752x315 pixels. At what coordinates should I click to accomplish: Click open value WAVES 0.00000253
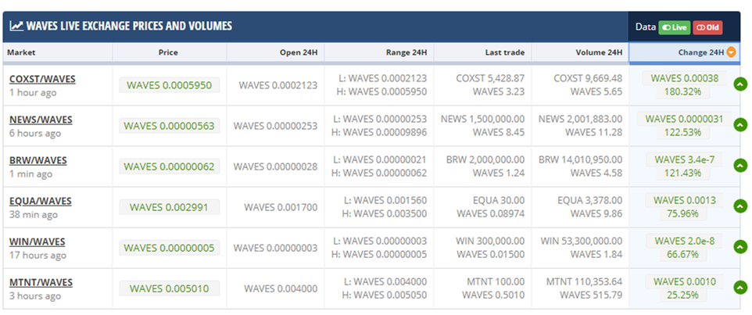[x=275, y=126]
